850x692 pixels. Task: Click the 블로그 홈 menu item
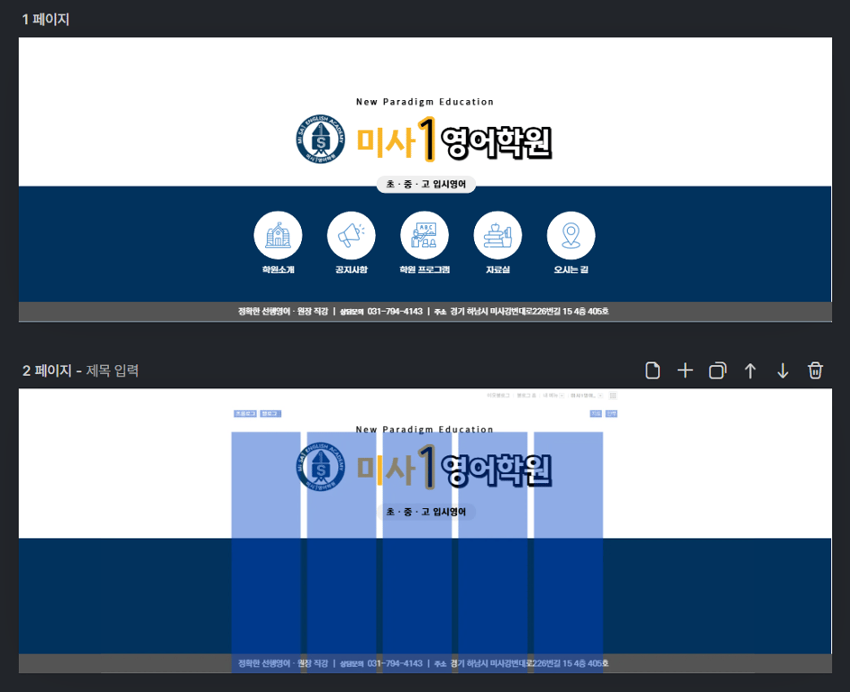(525, 395)
